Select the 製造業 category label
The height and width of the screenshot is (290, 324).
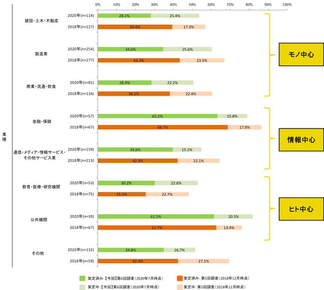41,54
